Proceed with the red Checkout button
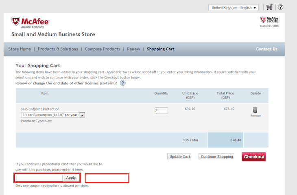 pyautogui.click(x=254, y=157)
